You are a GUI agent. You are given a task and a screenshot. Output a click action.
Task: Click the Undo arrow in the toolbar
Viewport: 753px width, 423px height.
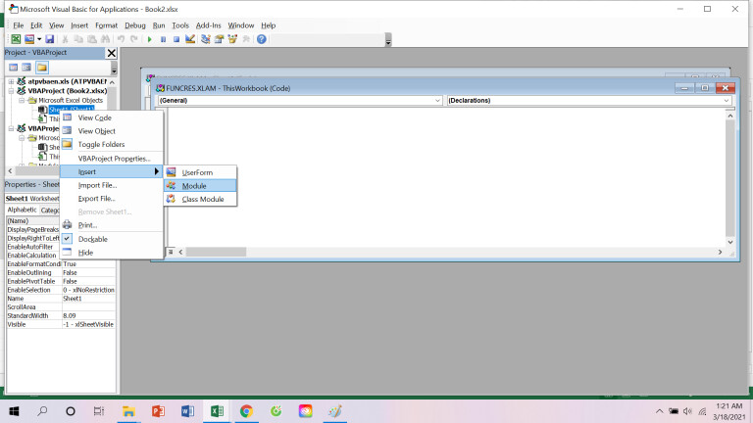click(121, 39)
